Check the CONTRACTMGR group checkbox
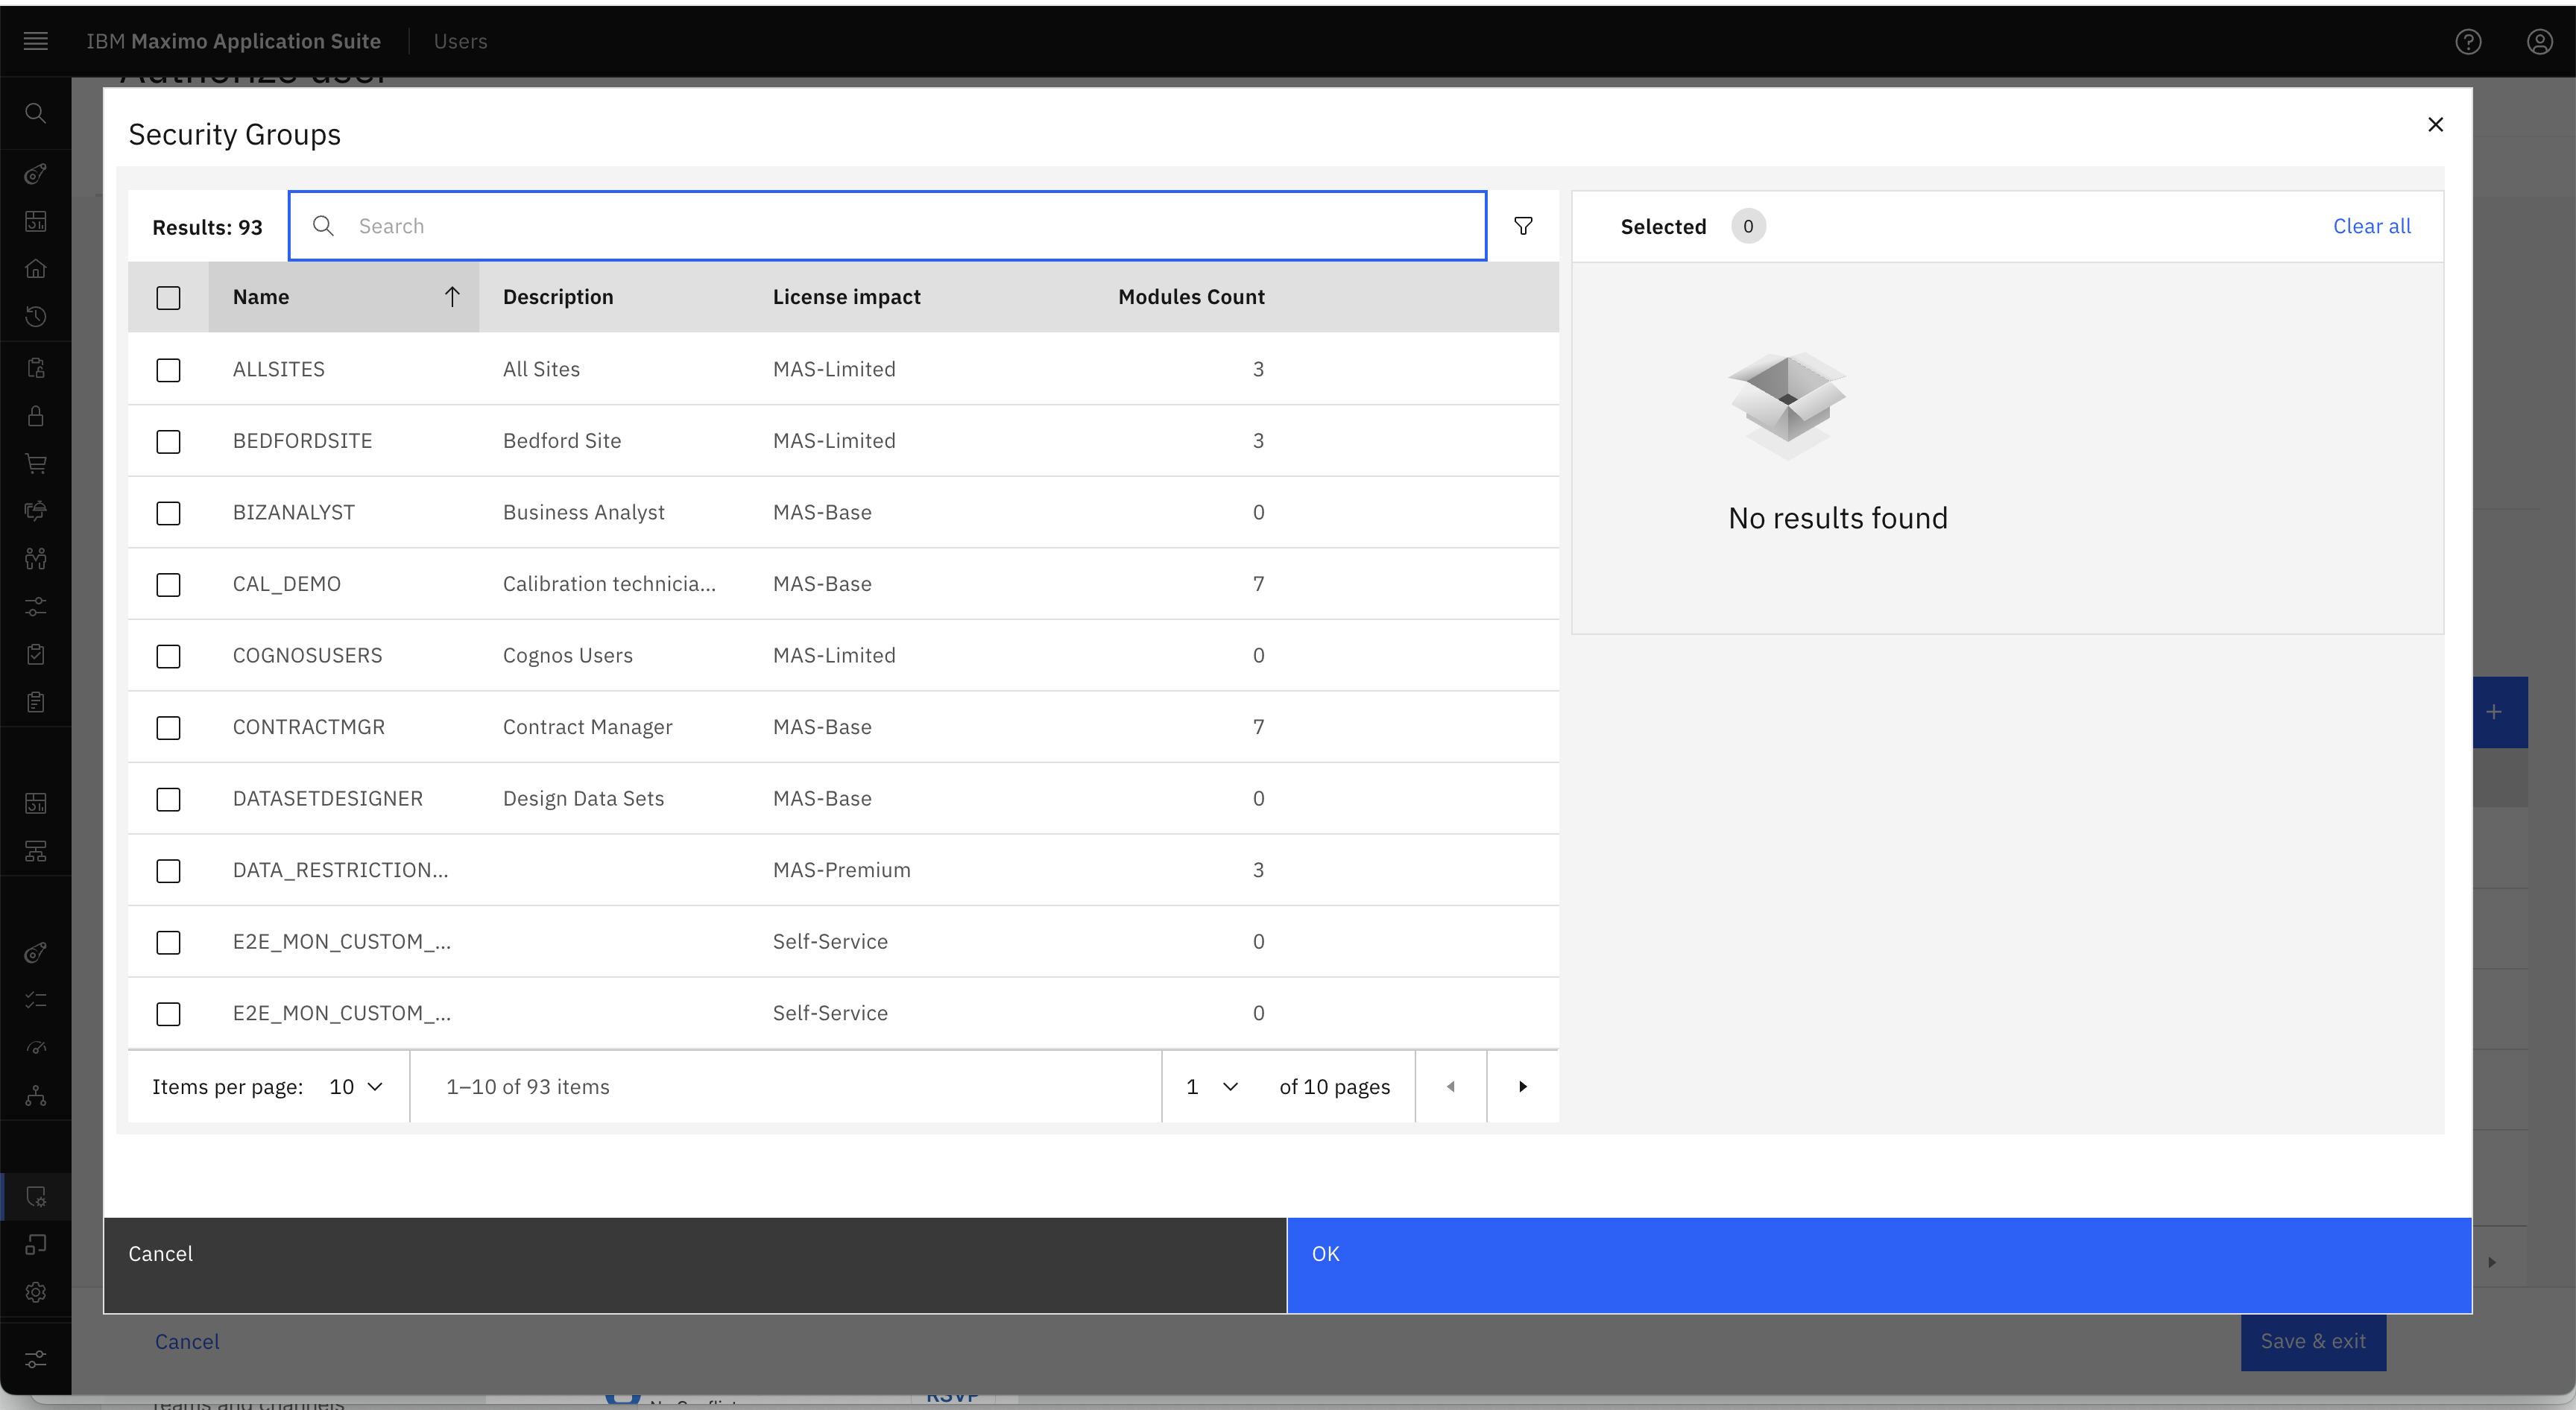2576x1410 pixels. (168, 728)
